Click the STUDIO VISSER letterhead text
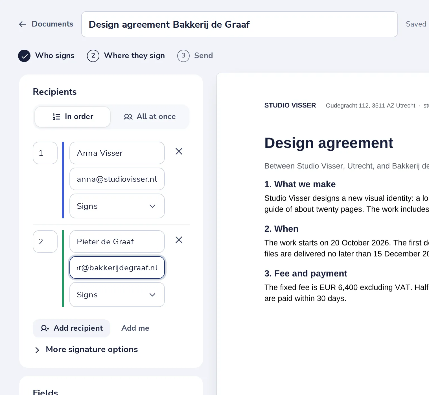This screenshot has width=429, height=395. (x=290, y=106)
